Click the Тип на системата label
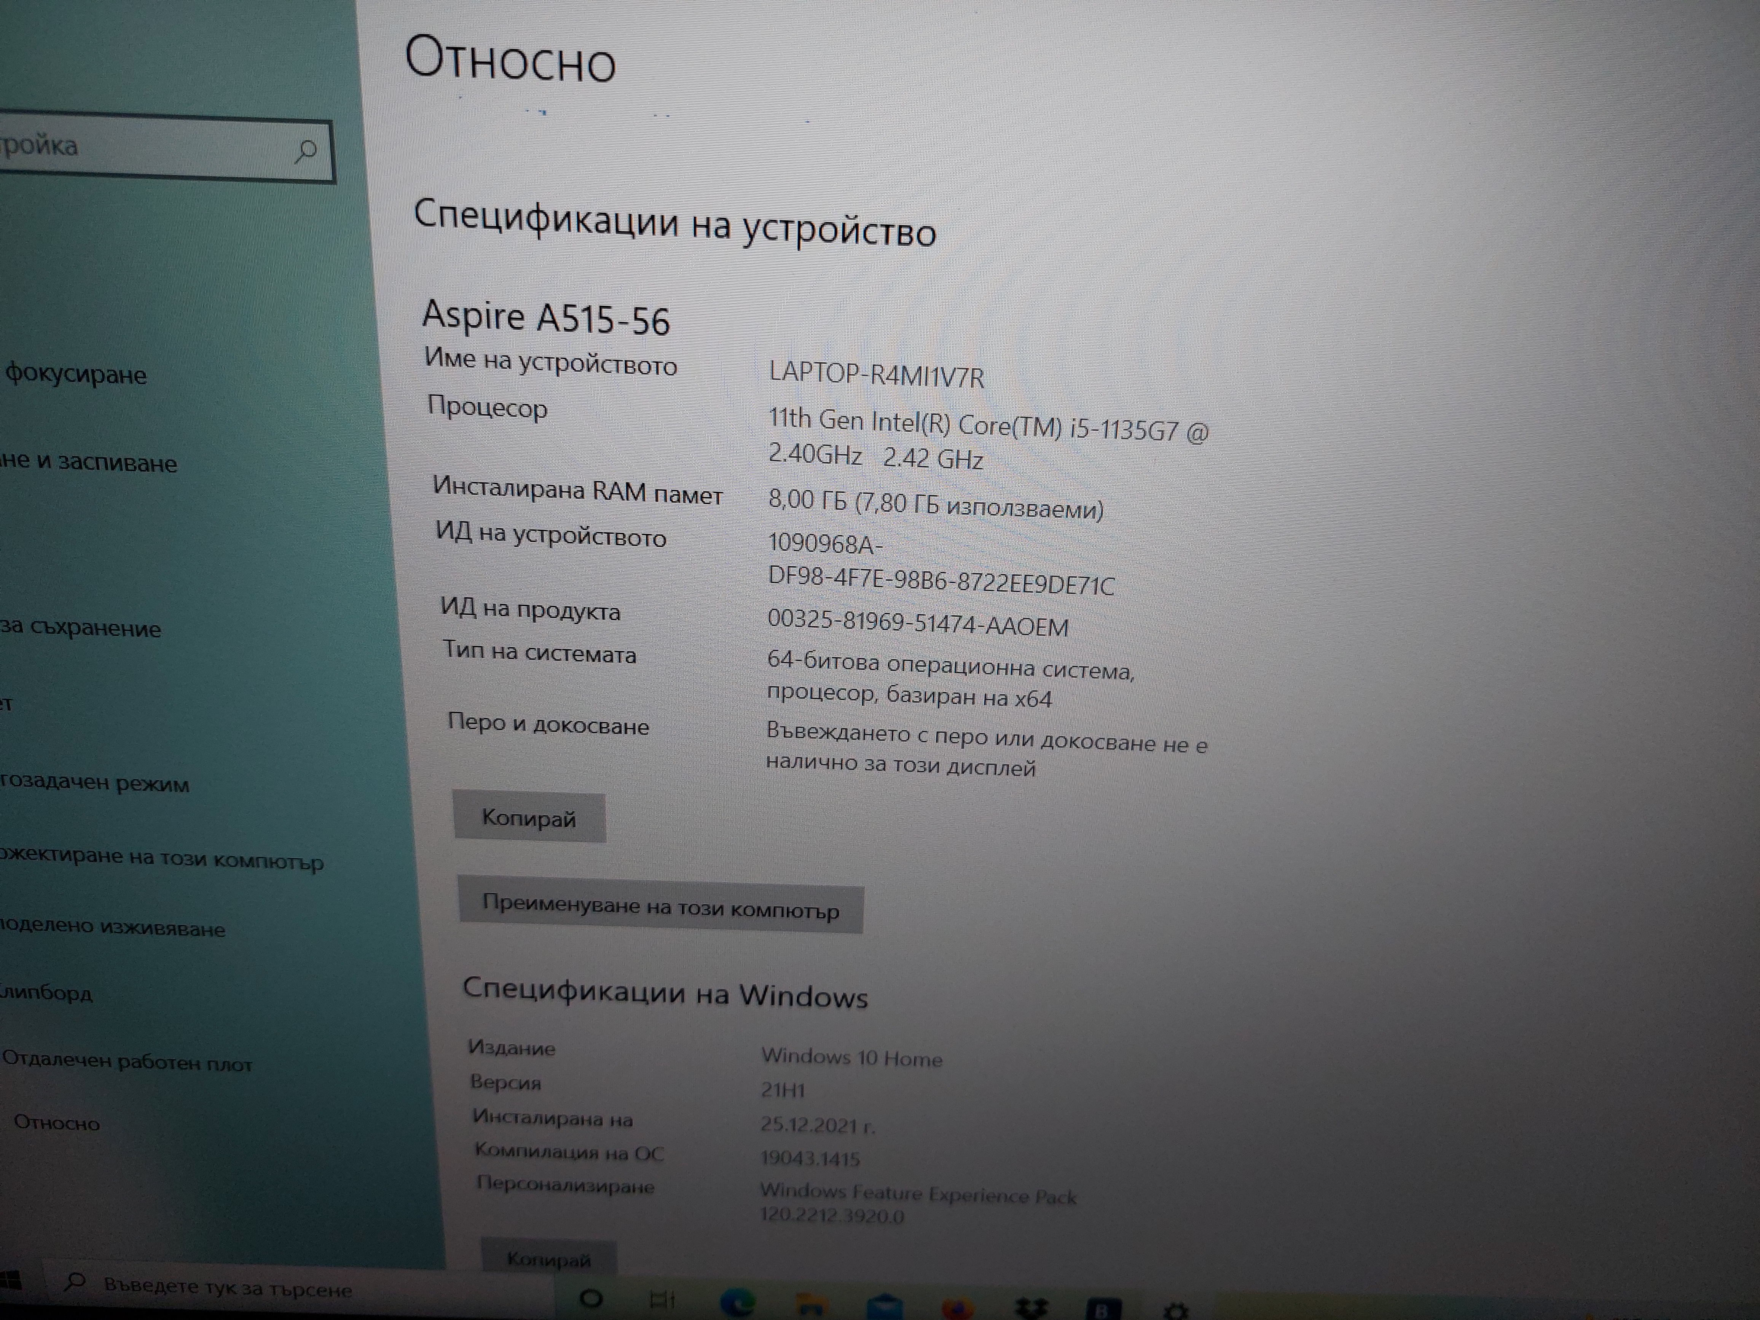 [539, 652]
